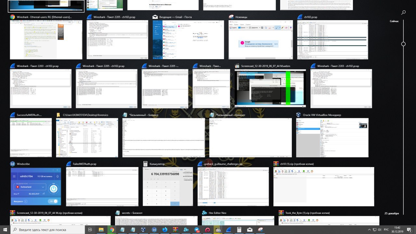The width and height of the screenshot is (416, 234).
Task: Open Telegram from the taskbar
Action: [x=196, y=230]
